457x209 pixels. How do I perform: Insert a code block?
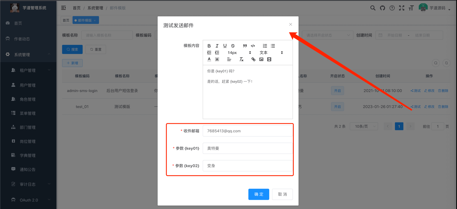tap(253, 46)
